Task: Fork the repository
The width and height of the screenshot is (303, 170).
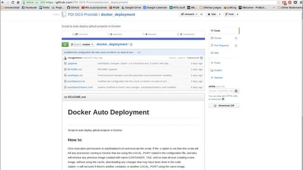Action: [x=229, y=14]
